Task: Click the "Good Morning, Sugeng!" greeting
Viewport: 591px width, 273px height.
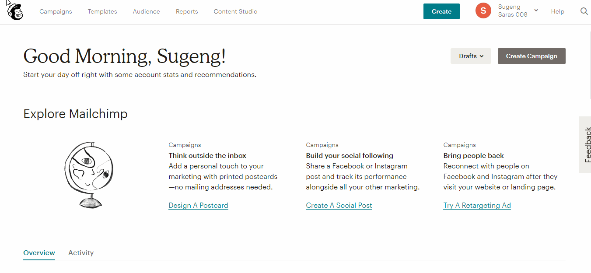Action: point(125,56)
